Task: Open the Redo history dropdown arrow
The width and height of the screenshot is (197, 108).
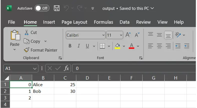Action: 86,8
